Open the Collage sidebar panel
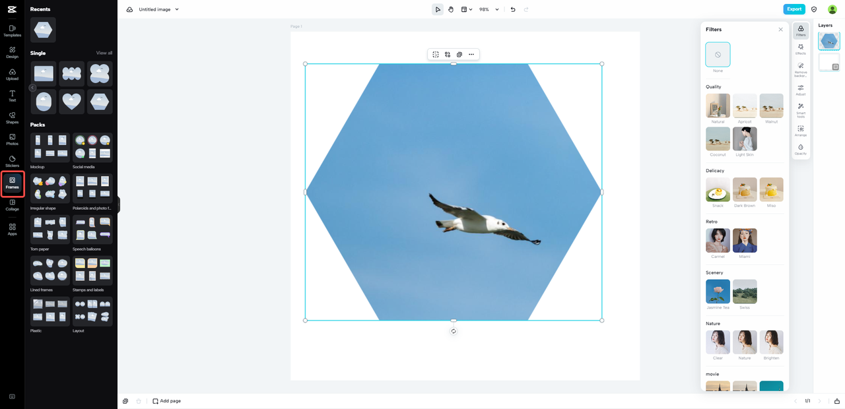The height and width of the screenshot is (409, 845). pyautogui.click(x=12, y=205)
